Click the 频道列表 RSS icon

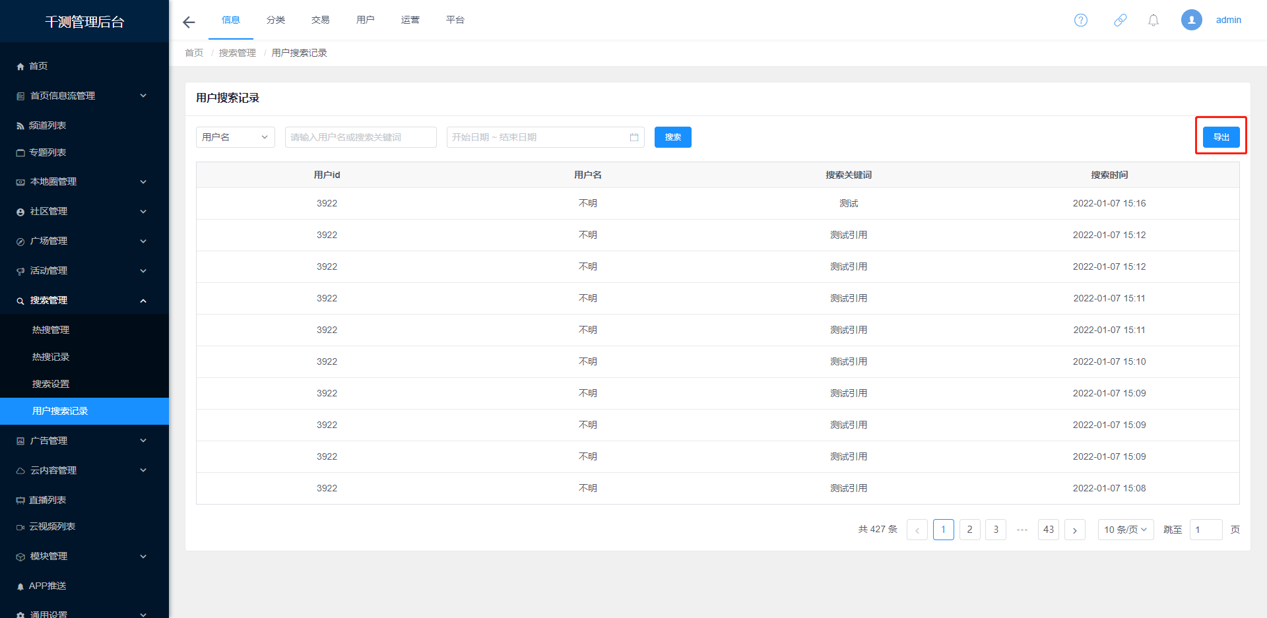(20, 126)
